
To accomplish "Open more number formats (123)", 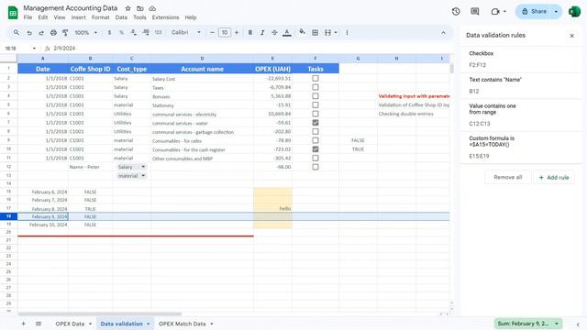I will click(158, 33).
